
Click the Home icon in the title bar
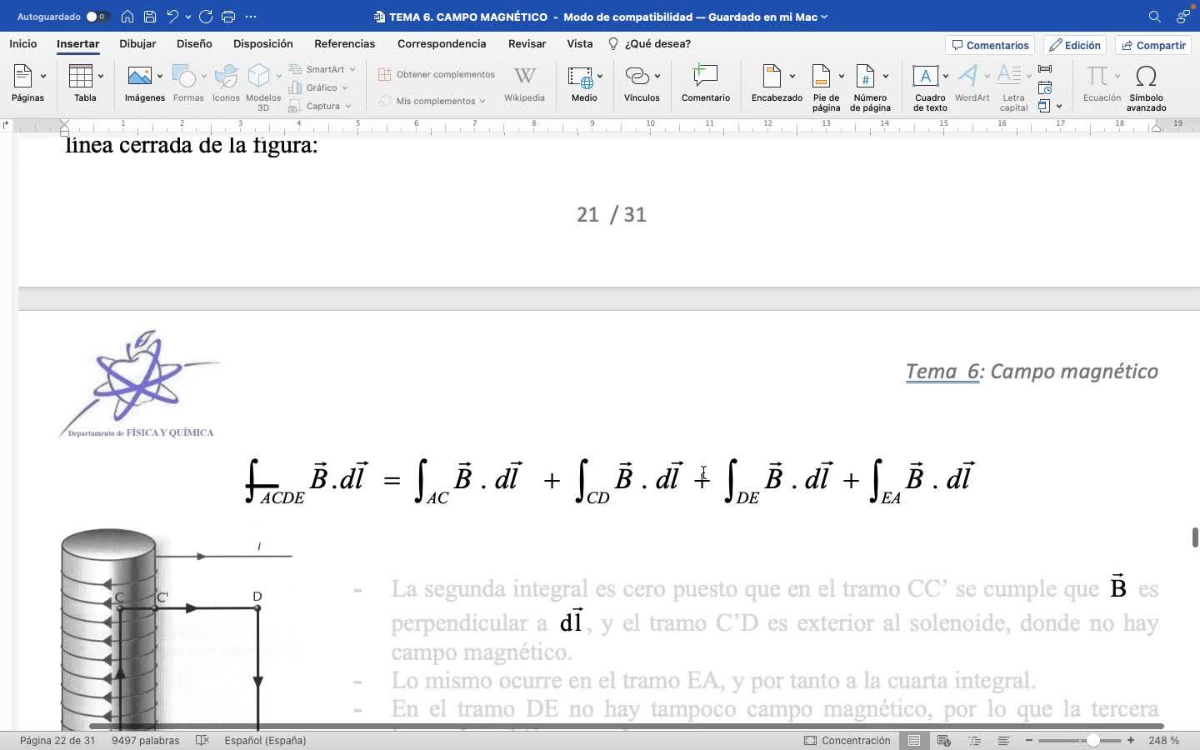coord(127,17)
